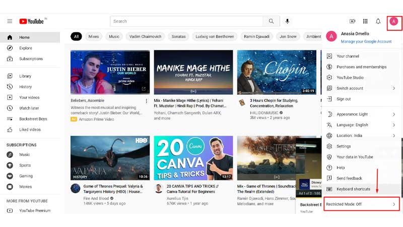Expand Location: India options
This screenshot has width=403, height=227.
(x=361, y=136)
